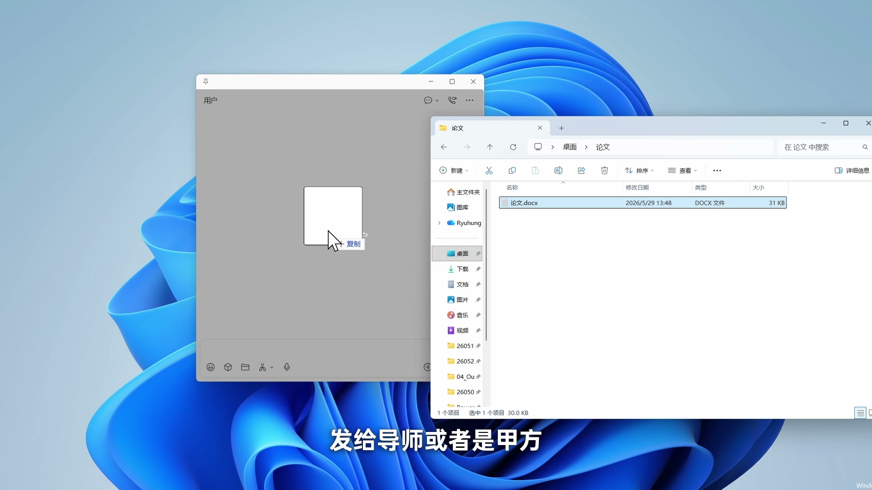
Task: Select 桌面 in the navigation pane
Action: 457,254
